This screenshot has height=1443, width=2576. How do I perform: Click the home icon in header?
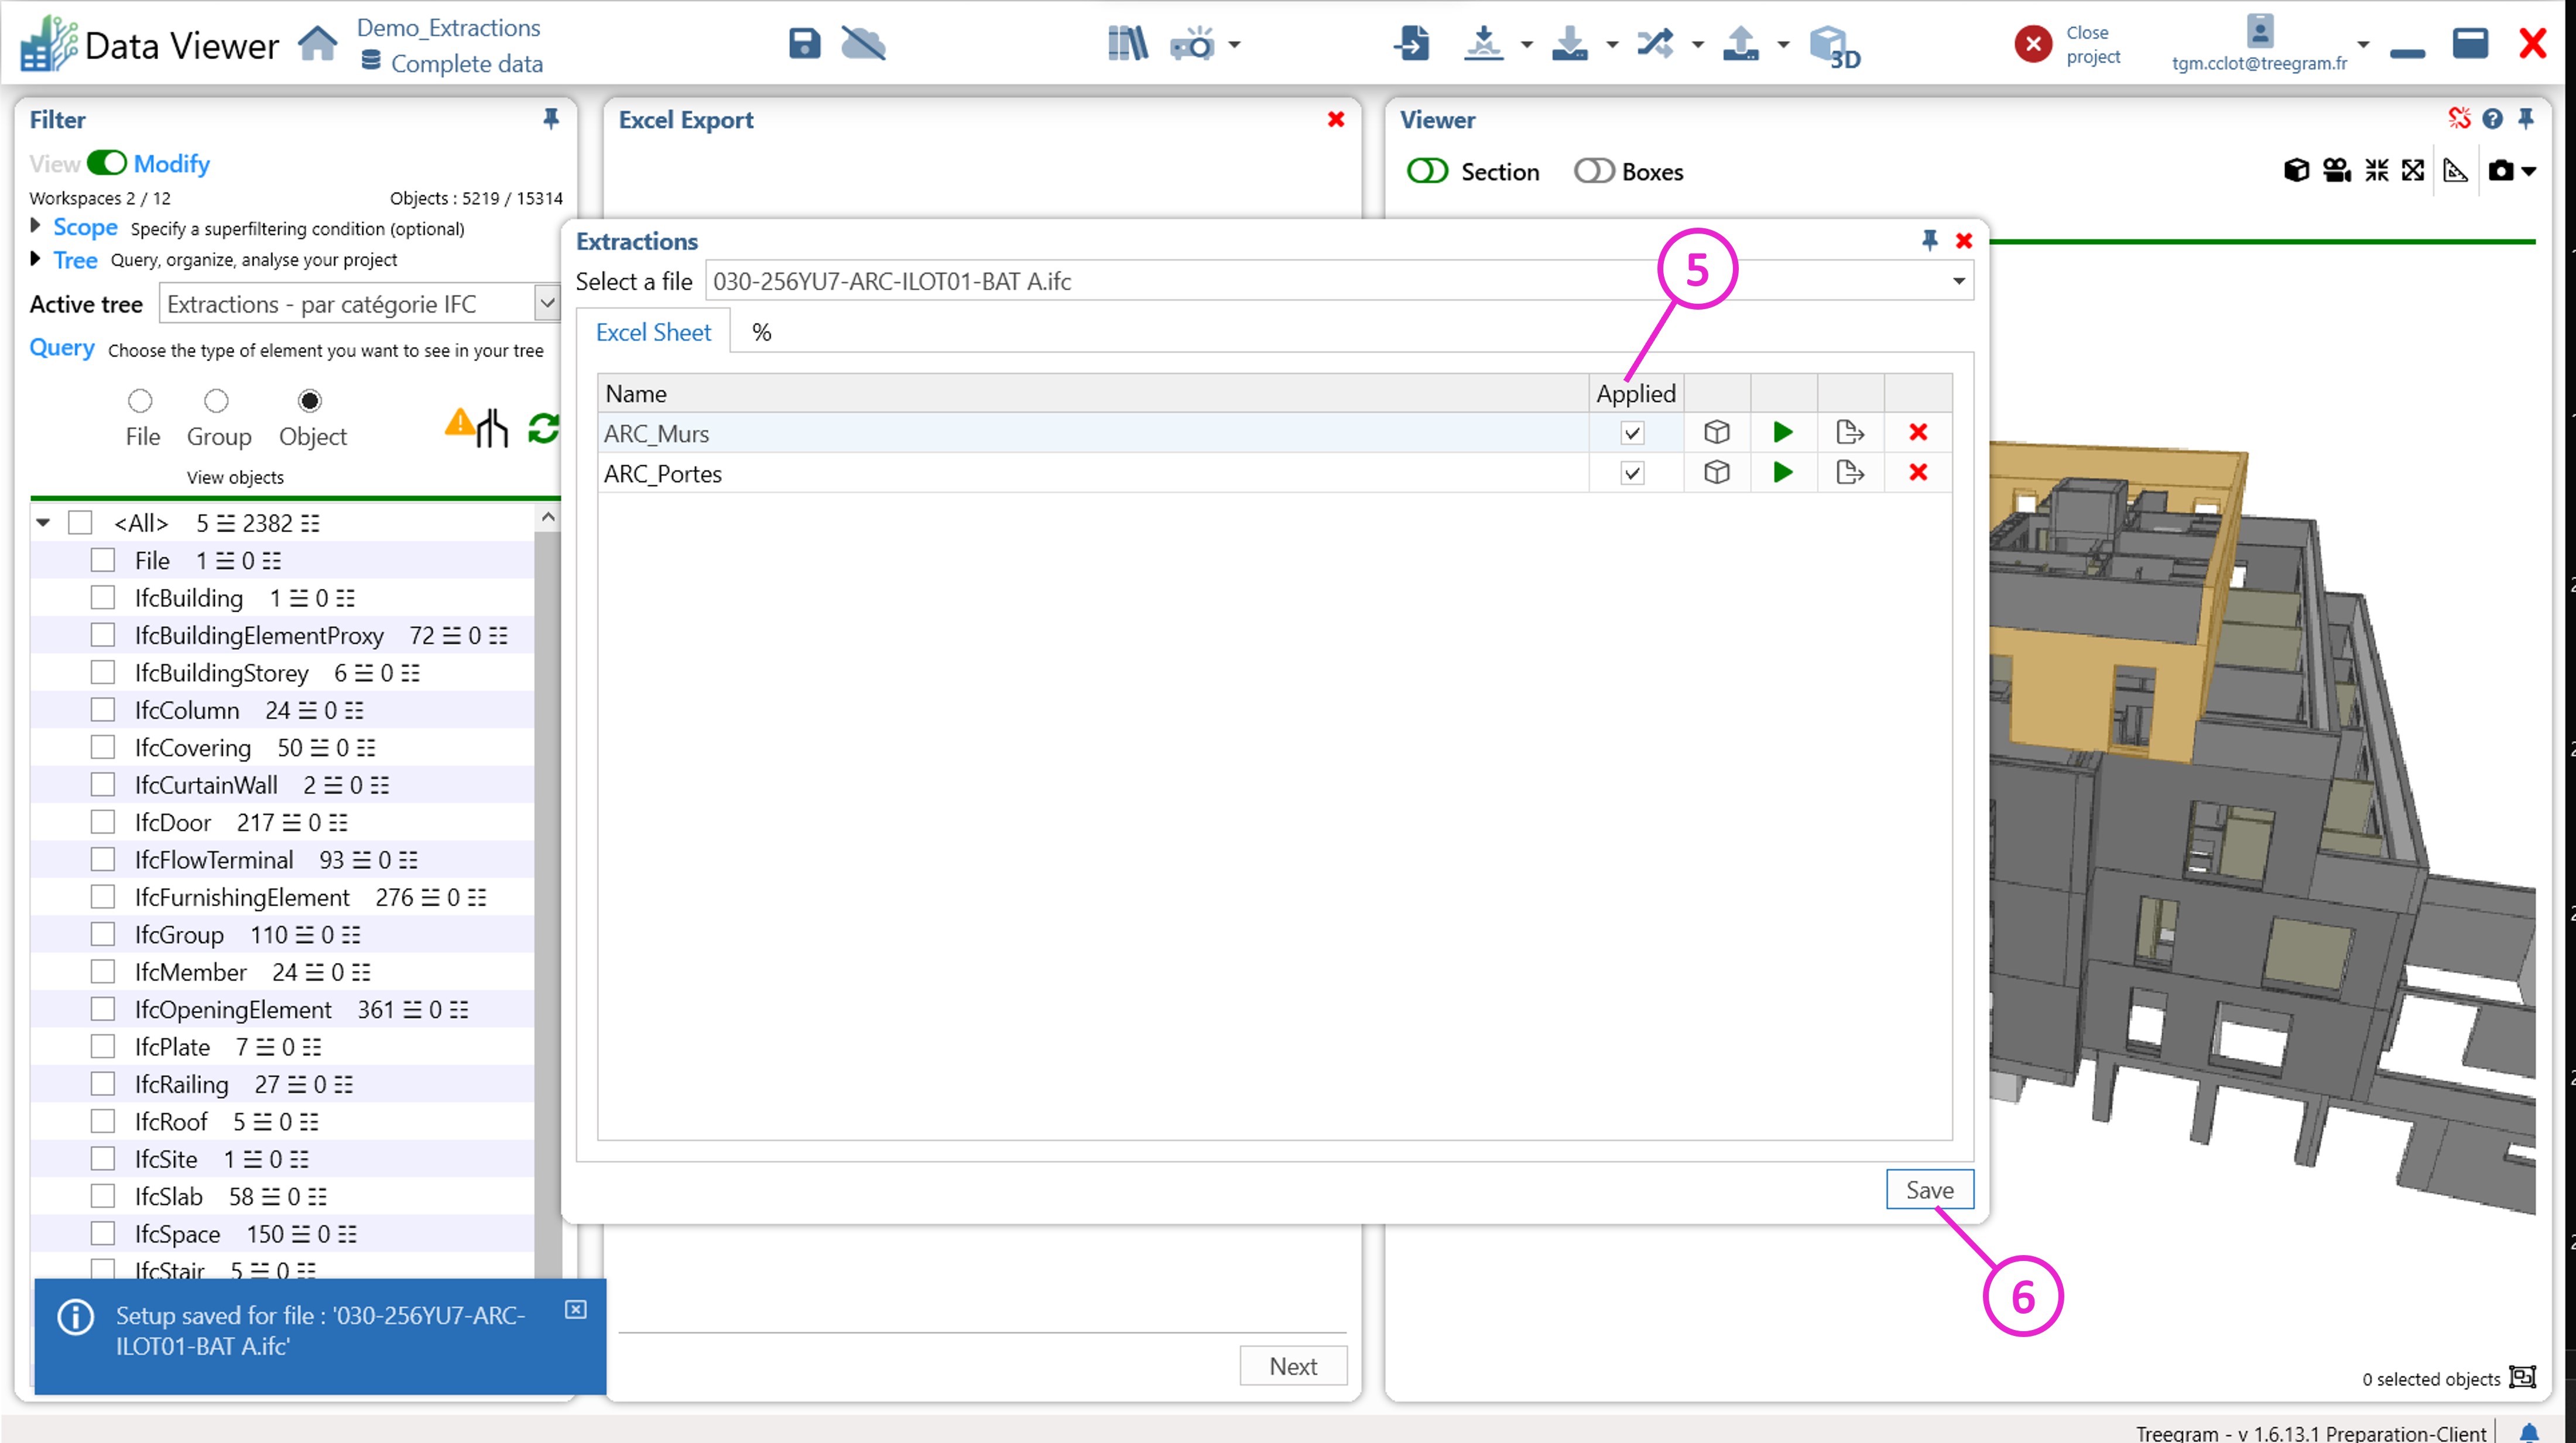(x=317, y=44)
